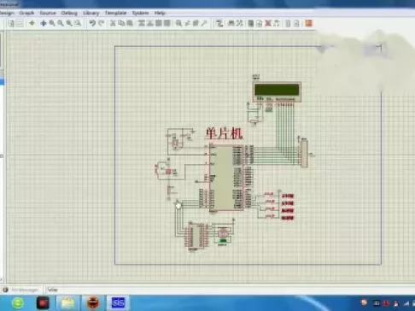Image resolution: width=415 pixels, height=311 pixels.
Task: Open the Help menu
Action: point(160,13)
